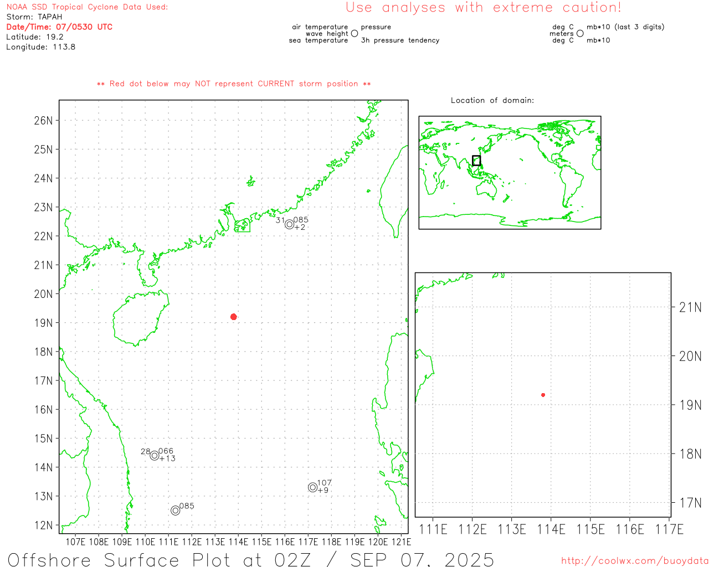Screen dimensions: 709x567
Task: Click the red dot disclaimer text above map
Action: [234, 84]
